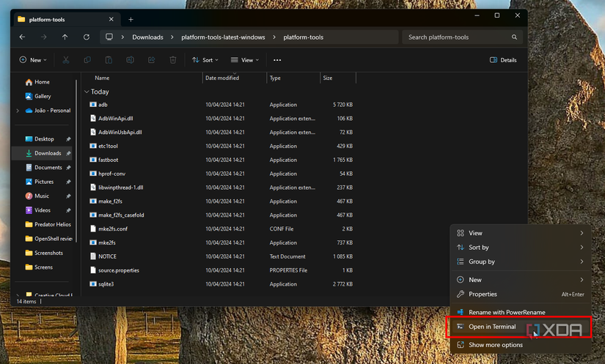
Task: Open a new tab with plus button
Action: [x=131, y=19]
